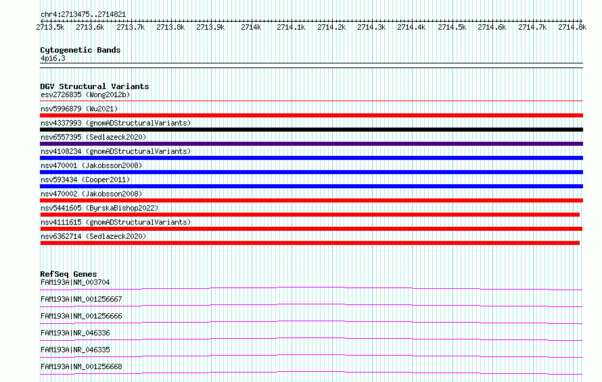Click the 2714.6k ruler tick label
Image resolution: width=602 pixels, height=382 pixels.
(492, 27)
